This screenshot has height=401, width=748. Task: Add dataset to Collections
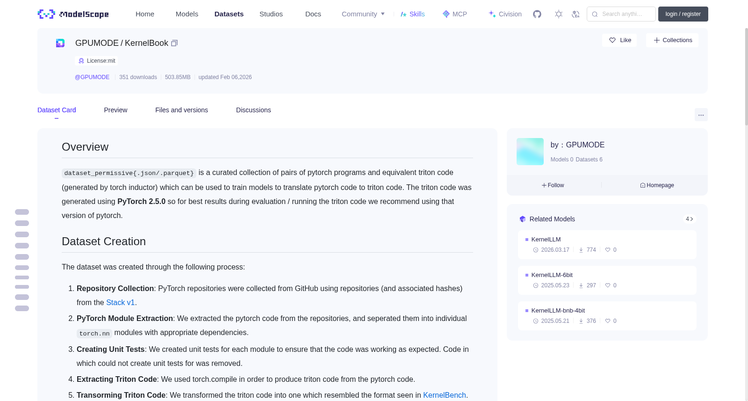[x=672, y=40]
